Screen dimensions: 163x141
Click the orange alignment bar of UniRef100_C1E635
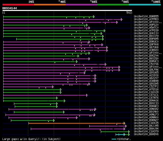pyautogui.click(x=76, y=123)
